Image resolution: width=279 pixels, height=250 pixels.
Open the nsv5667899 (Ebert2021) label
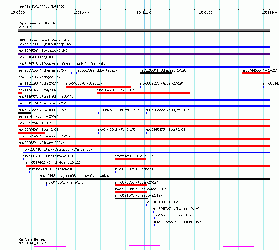96,70
